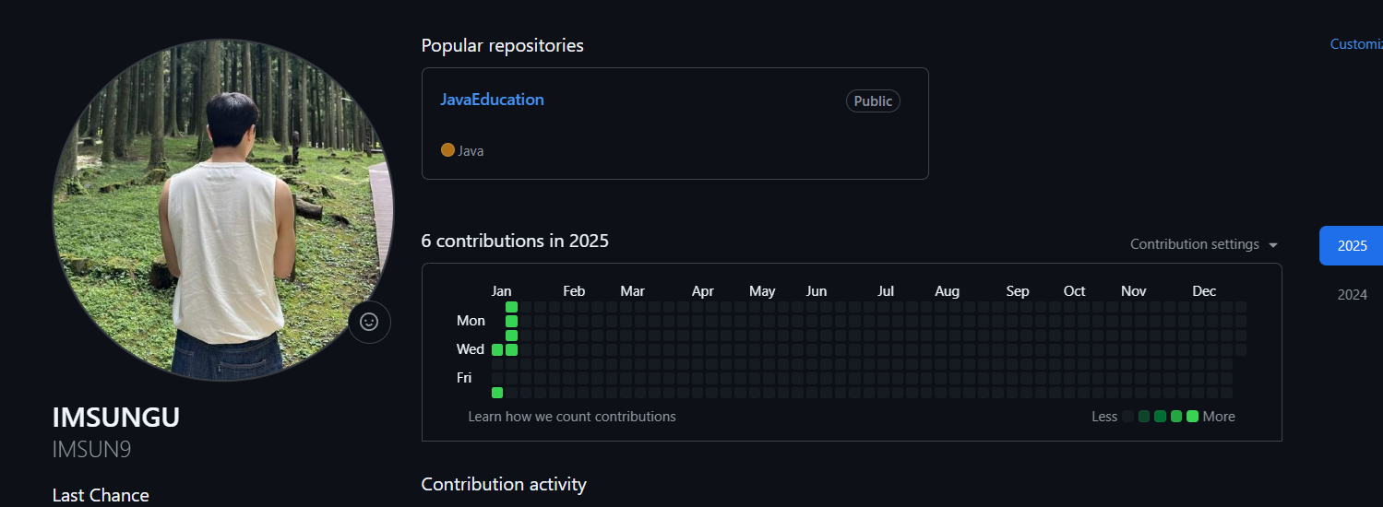The height and width of the screenshot is (507, 1383).
Task: Click the brightest green legend swatch
Action: coord(1192,417)
